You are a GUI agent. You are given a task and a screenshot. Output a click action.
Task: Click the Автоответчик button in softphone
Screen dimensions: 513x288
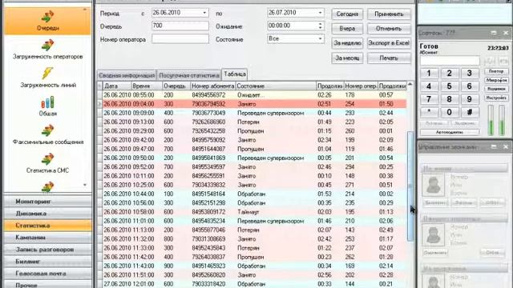450,132
